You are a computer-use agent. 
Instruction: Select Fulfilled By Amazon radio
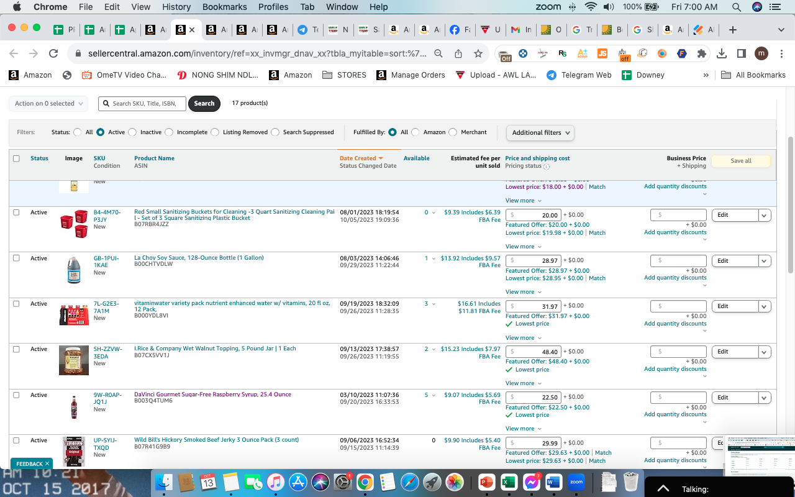[x=416, y=132]
